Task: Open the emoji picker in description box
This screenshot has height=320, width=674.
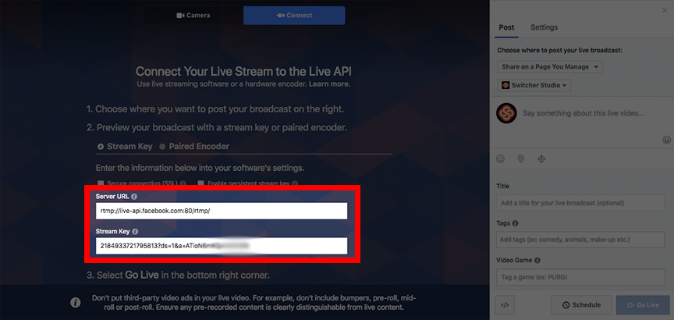Action: 667,140
